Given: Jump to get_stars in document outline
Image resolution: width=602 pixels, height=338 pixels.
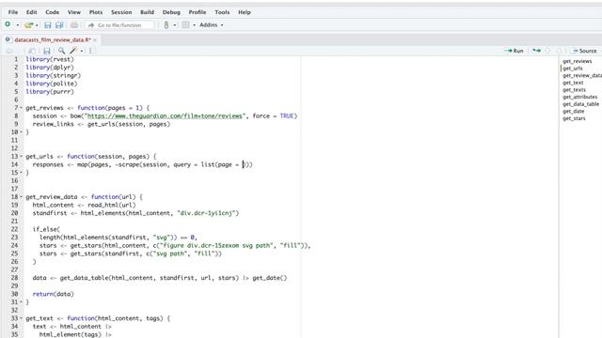Looking at the screenshot, I should click(574, 118).
